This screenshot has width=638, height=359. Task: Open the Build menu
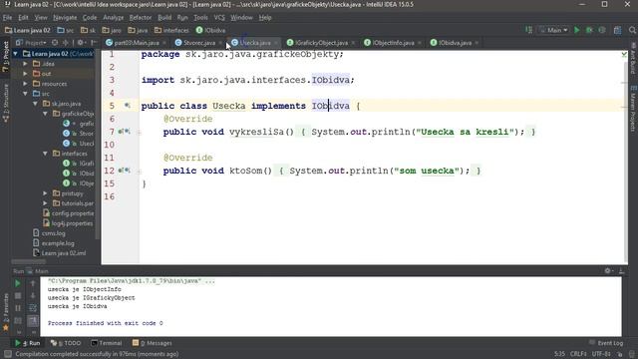click(164, 18)
